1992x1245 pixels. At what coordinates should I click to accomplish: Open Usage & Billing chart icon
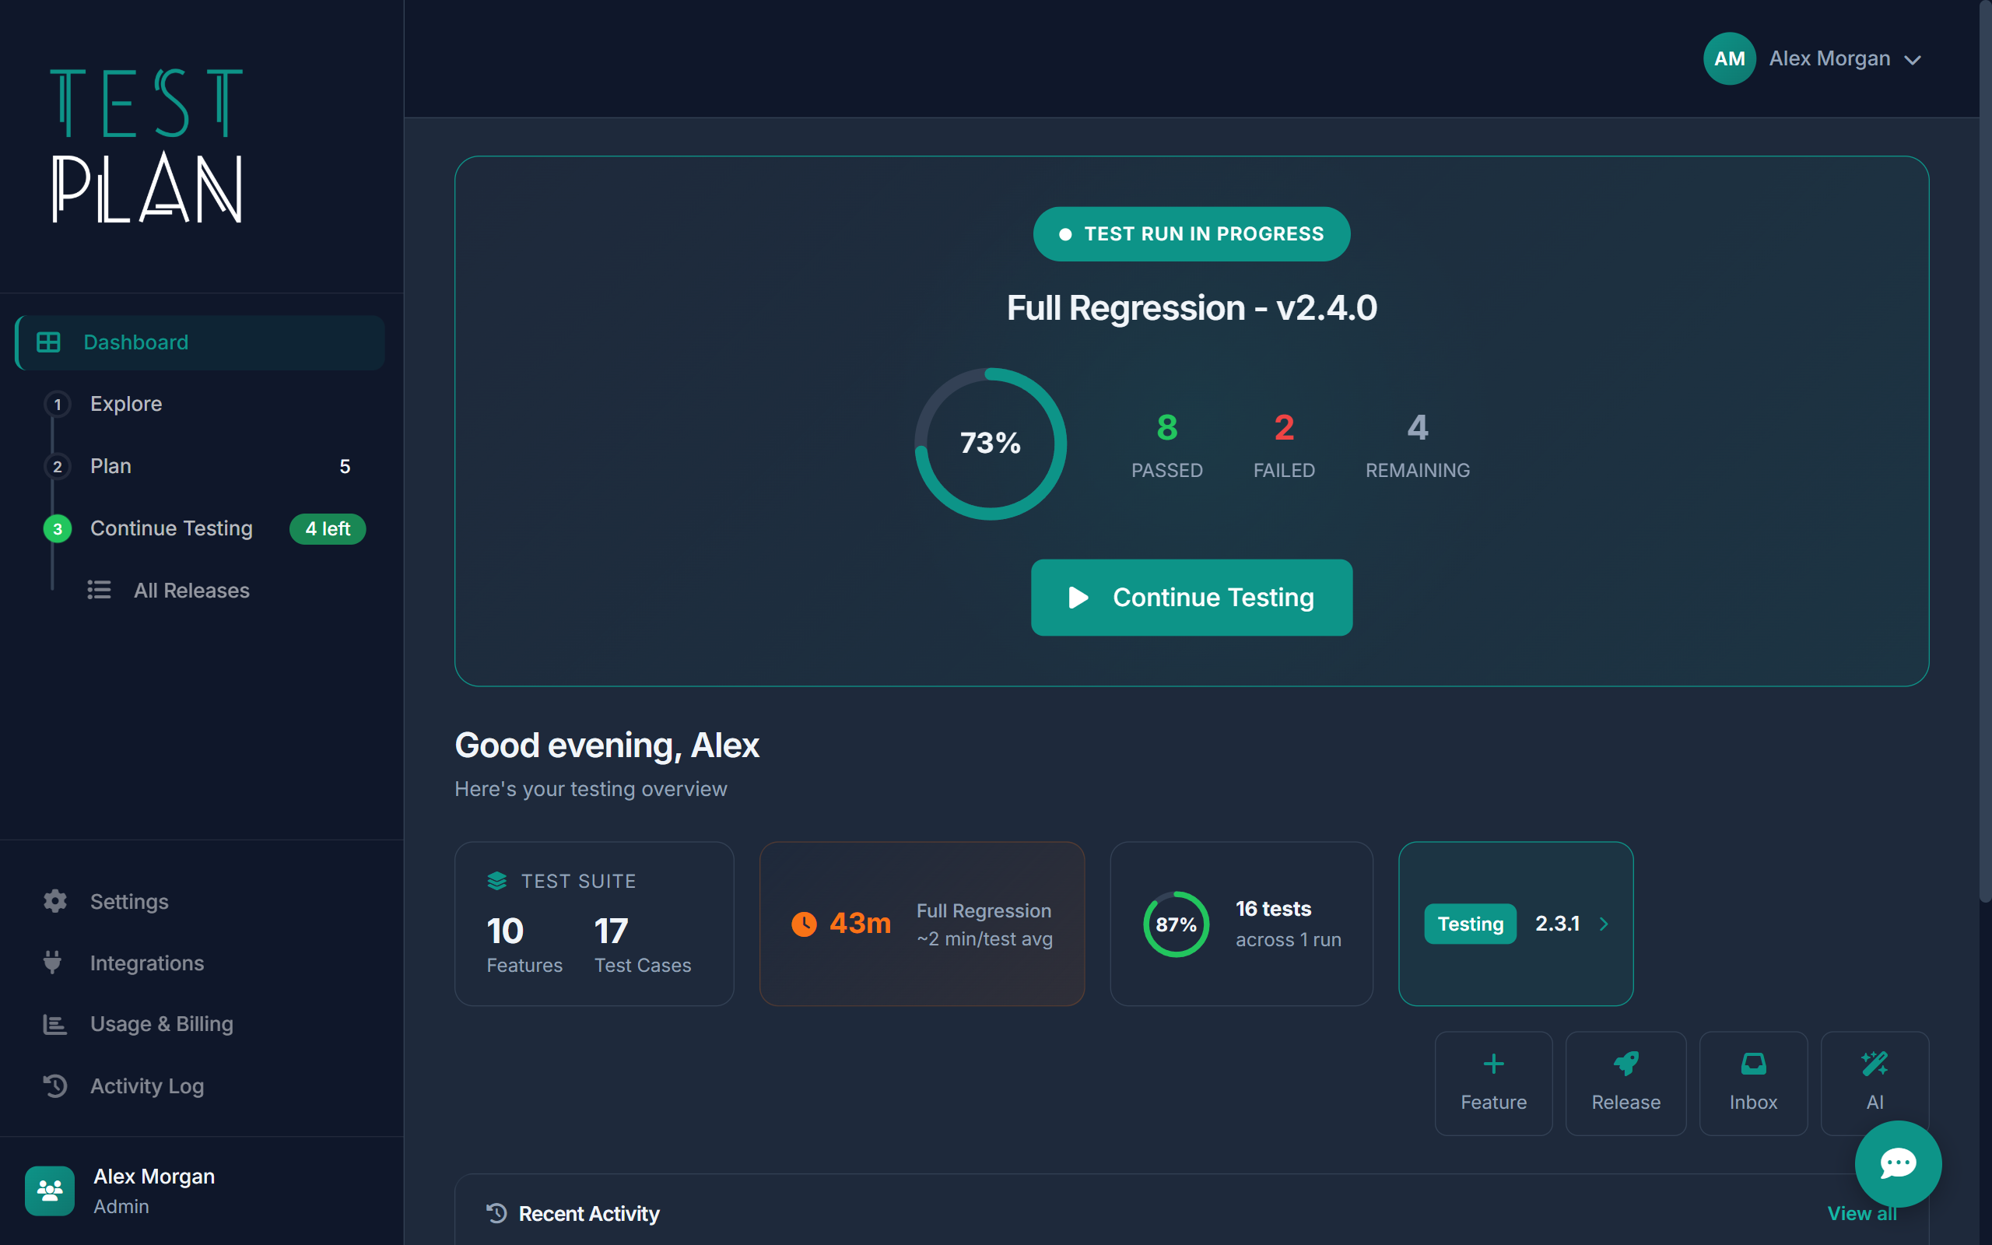[x=54, y=1023]
